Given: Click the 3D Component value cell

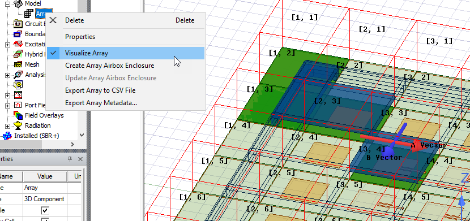Looking at the screenshot, I should [45, 199].
